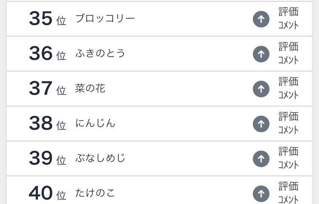Click the up-arrow icon for ブロッコリー
This screenshot has width=319, height=204.
pyautogui.click(x=261, y=19)
